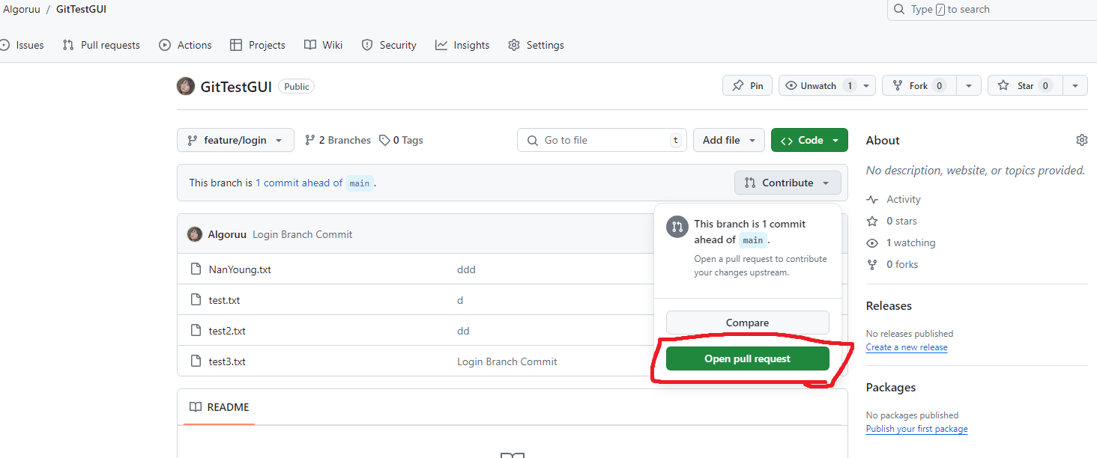Open the Activity link in About

coord(903,199)
